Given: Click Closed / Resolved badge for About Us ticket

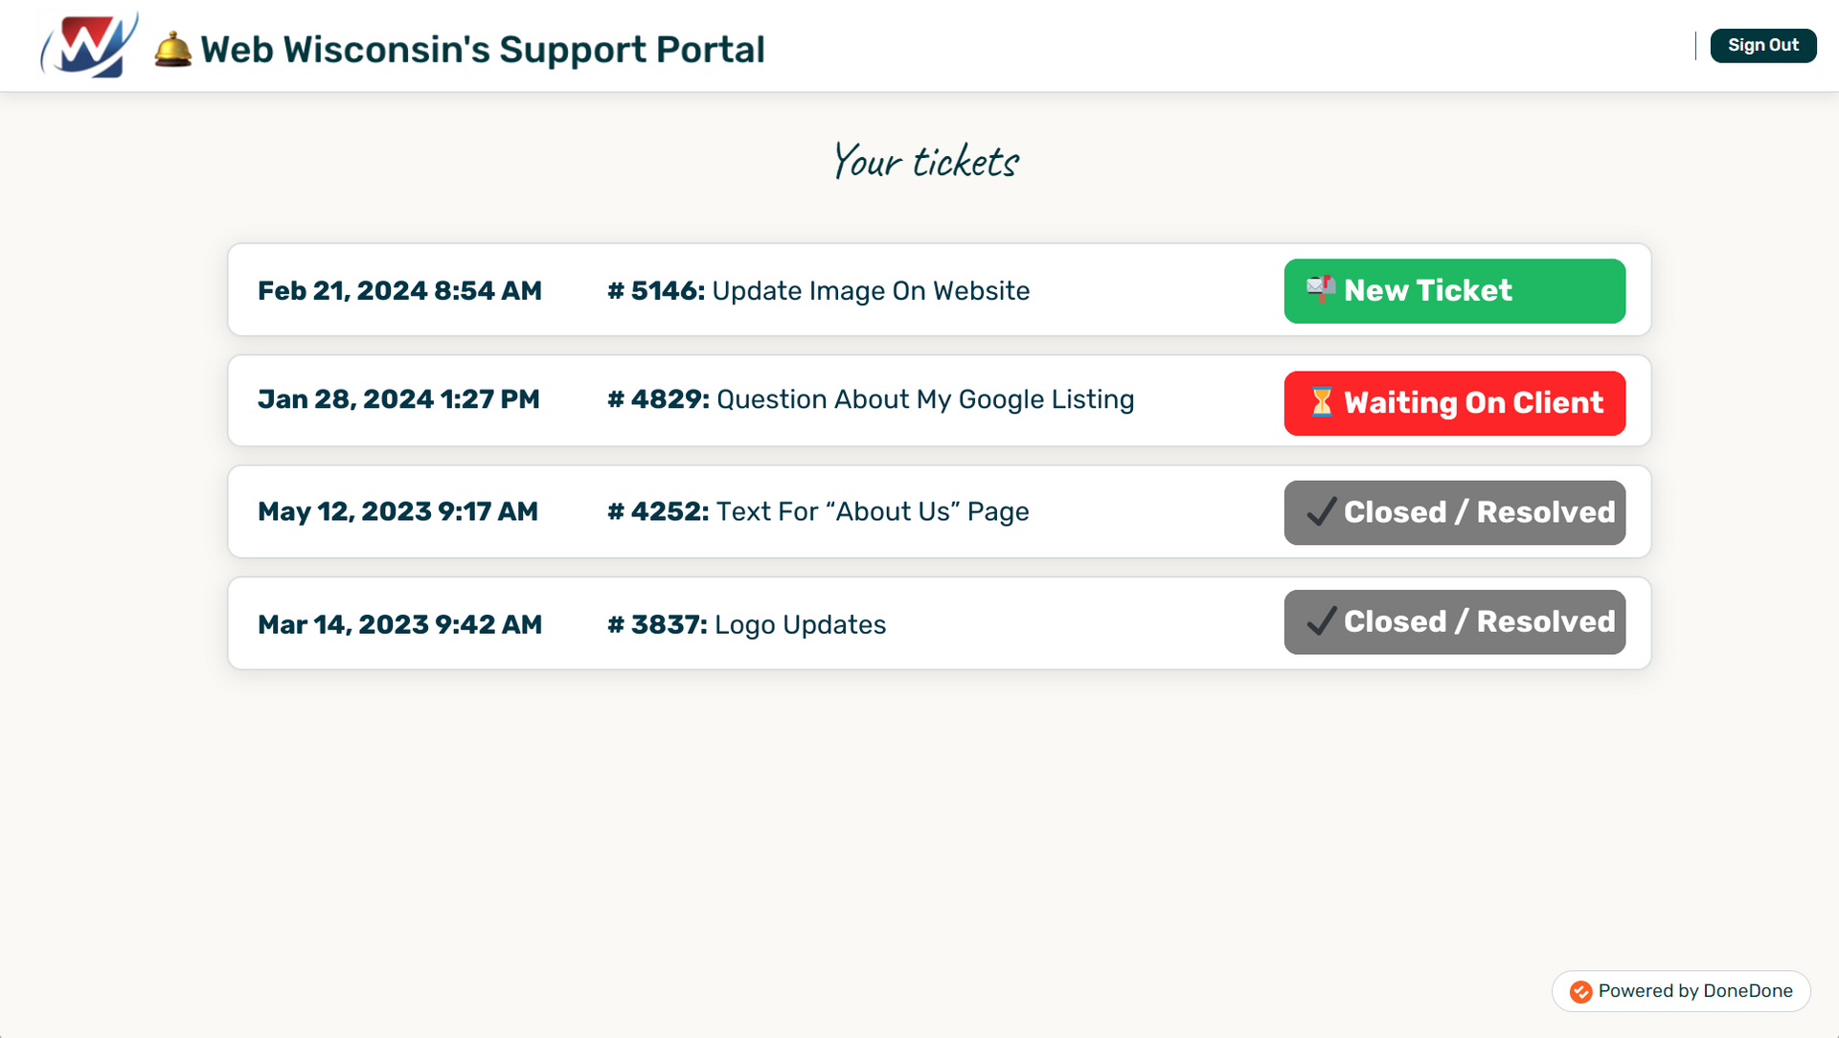Looking at the screenshot, I should 1454,512.
